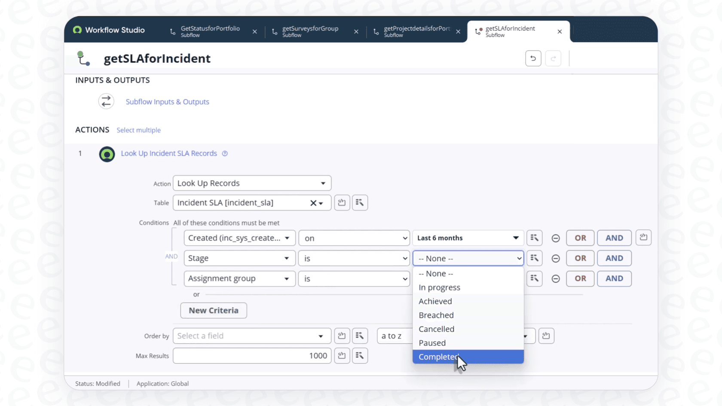The image size is (722, 406).
Task: Click the undo icon in the toolbar
Action: click(x=533, y=58)
